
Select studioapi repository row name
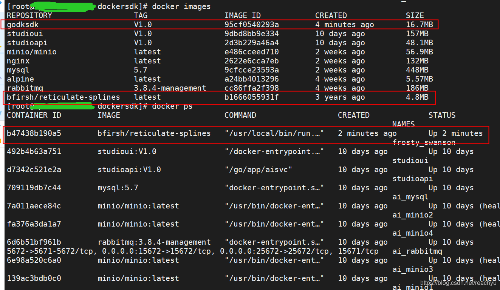click(x=27, y=43)
